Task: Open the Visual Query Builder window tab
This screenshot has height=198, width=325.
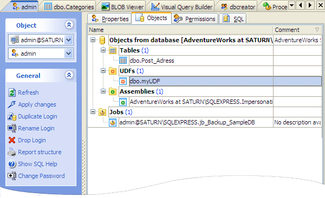Action: tap(182, 6)
